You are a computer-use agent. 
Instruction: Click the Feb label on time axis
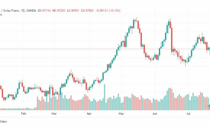tap(24, 114)
